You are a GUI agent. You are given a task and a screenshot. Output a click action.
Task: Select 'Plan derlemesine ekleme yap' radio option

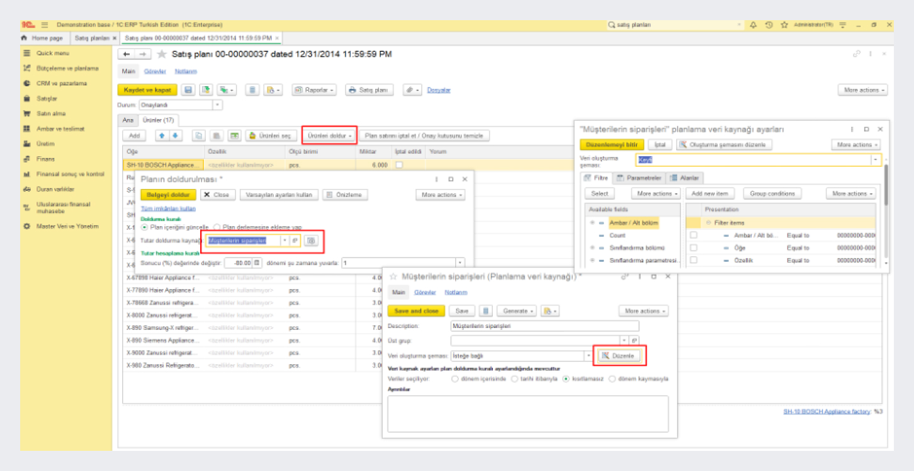point(217,227)
